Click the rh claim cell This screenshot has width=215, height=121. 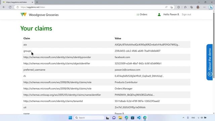25,76
